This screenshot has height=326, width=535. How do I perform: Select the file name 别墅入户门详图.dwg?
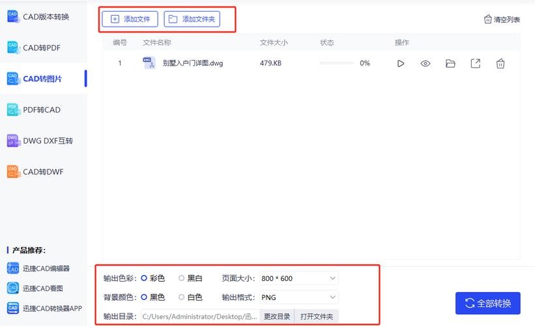193,63
